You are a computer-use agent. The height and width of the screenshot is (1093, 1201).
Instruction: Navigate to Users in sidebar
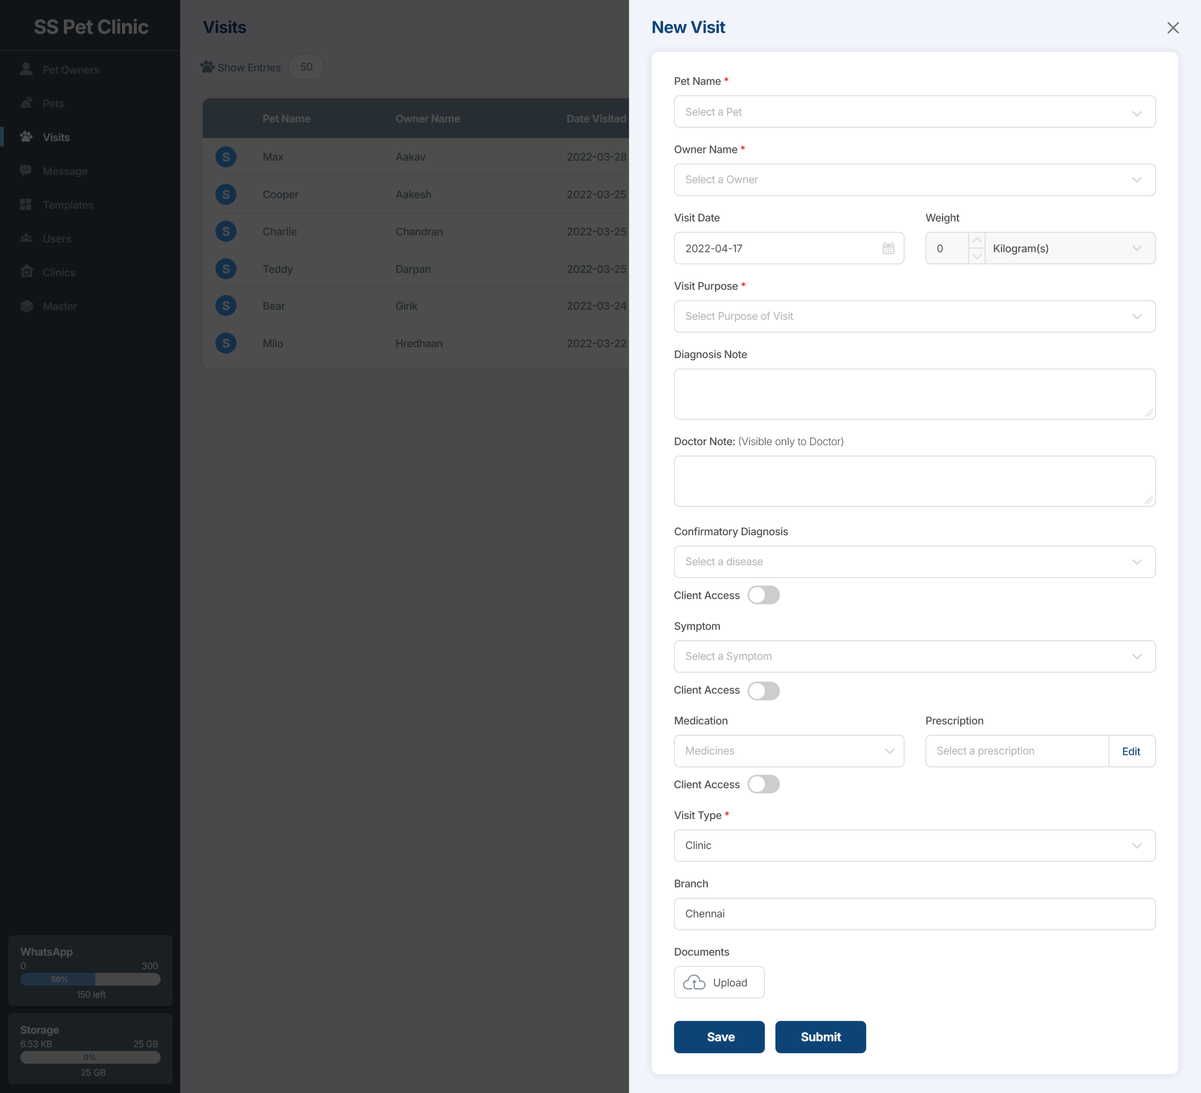(57, 239)
